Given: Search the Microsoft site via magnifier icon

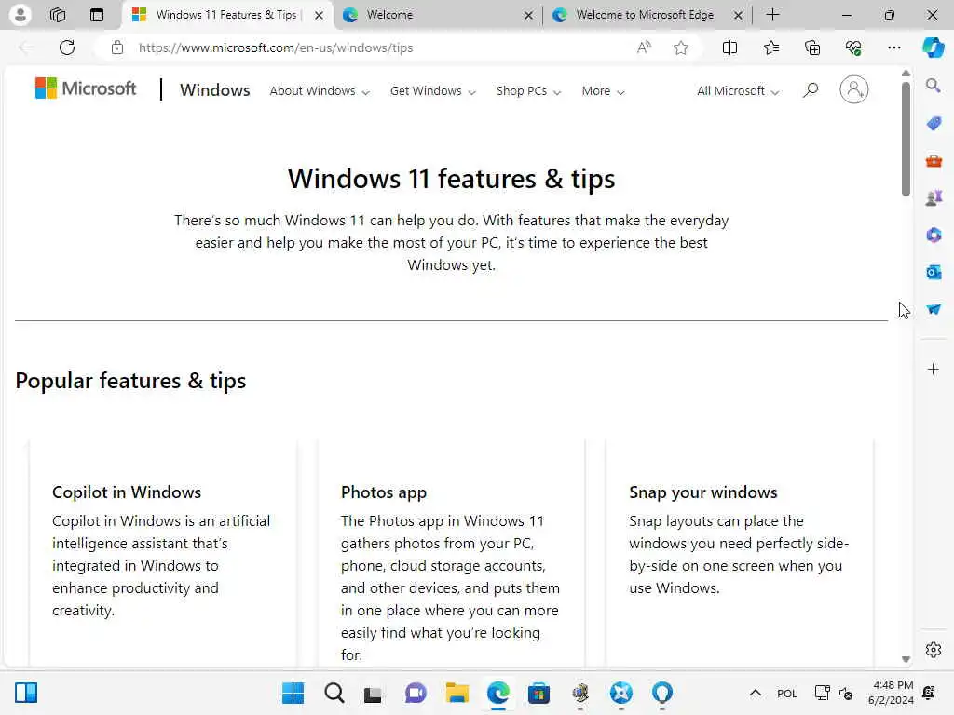Looking at the screenshot, I should pyautogui.click(x=811, y=90).
